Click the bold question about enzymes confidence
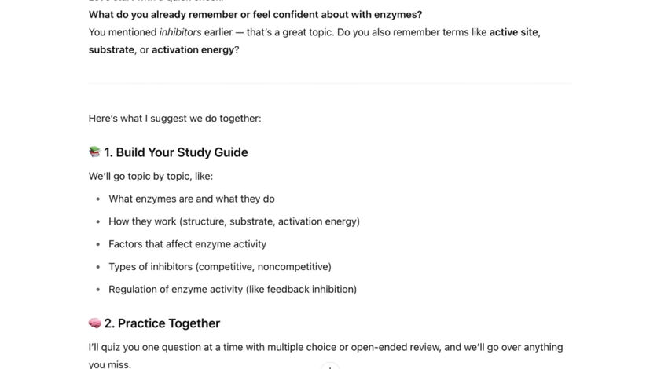 pos(255,15)
